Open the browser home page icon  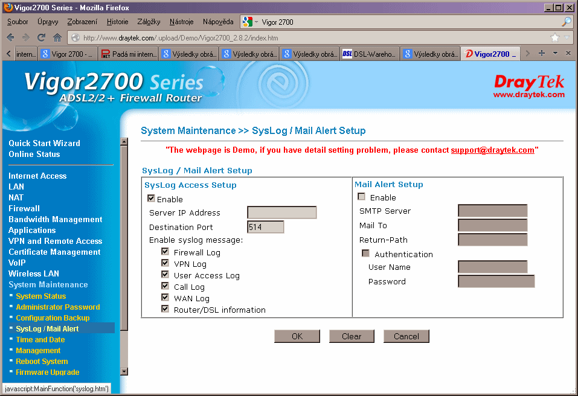tap(57, 37)
